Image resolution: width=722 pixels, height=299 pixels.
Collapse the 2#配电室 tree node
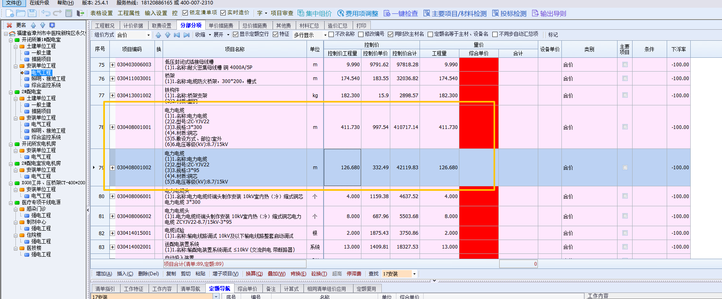coord(11,92)
